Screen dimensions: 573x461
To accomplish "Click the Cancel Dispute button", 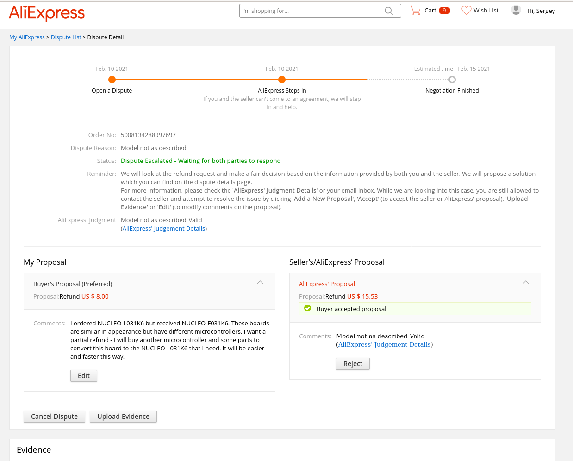I will point(54,417).
